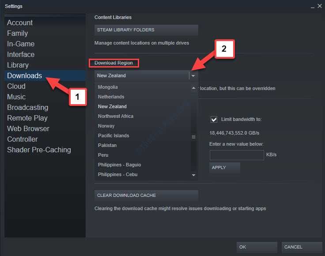Open the Download Region dropdown arrow
This screenshot has width=325, height=256.
(x=193, y=76)
